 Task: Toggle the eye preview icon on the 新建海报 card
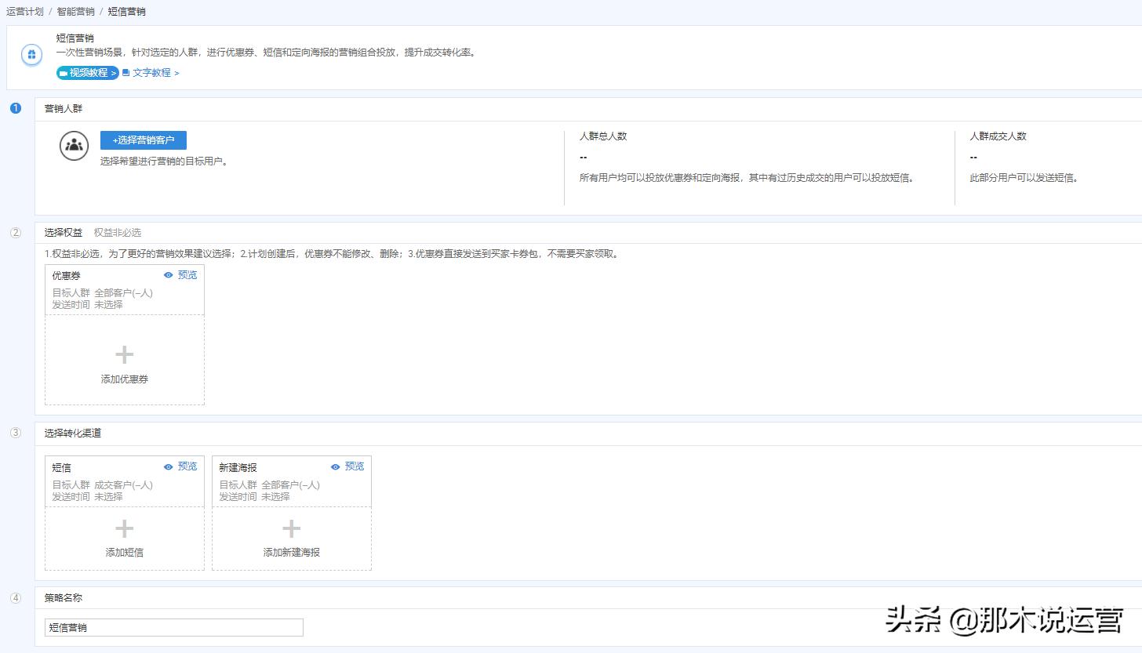click(335, 466)
